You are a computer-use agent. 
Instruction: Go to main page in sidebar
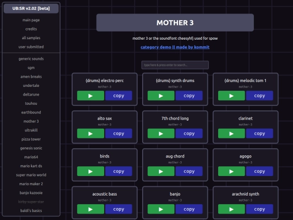pos(31,20)
